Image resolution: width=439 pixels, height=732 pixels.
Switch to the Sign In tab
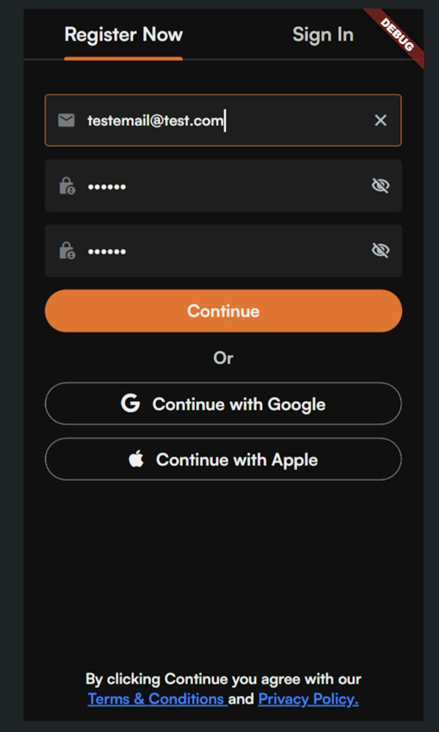(x=324, y=35)
